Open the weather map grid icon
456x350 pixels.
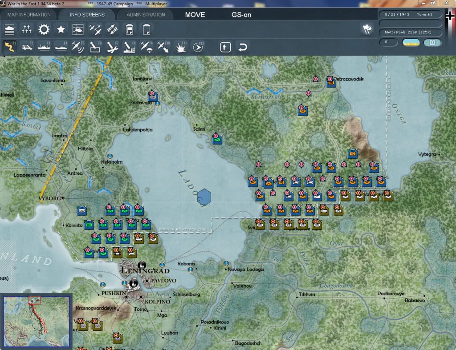tap(78, 29)
